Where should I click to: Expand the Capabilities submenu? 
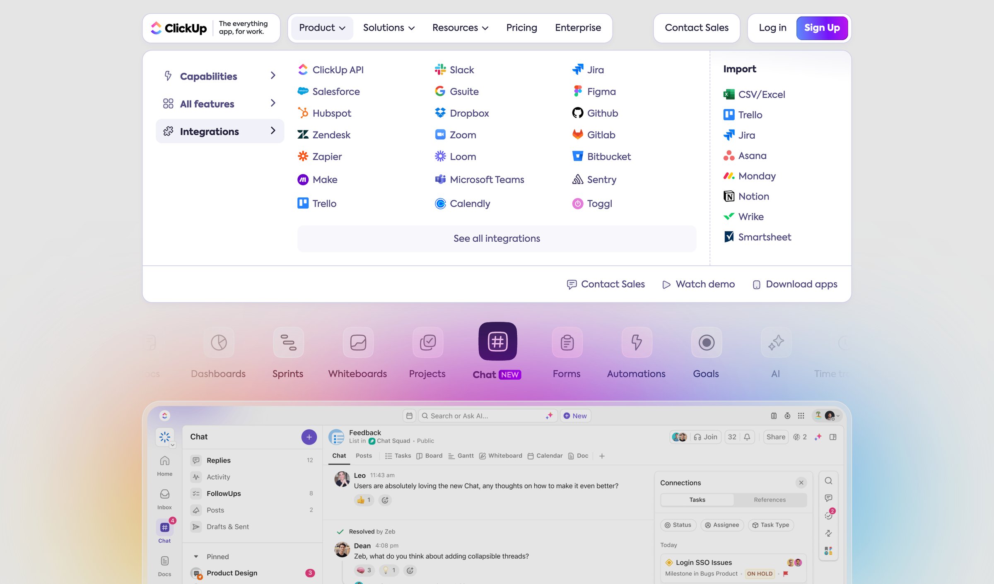(220, 76)
